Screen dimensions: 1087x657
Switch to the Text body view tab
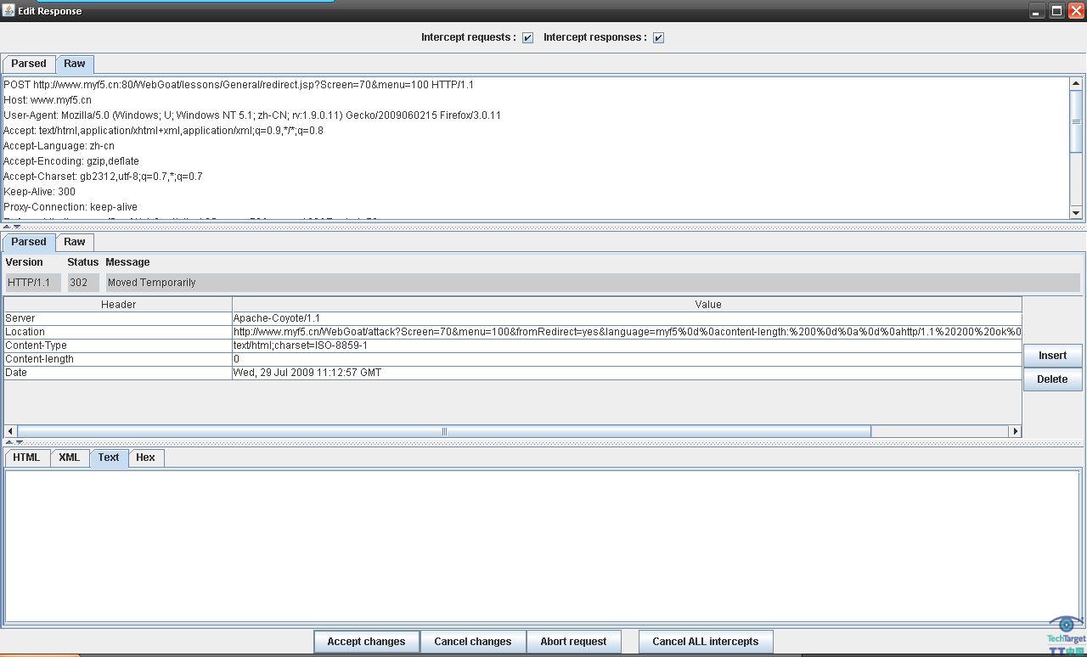[x=109, y=458]
